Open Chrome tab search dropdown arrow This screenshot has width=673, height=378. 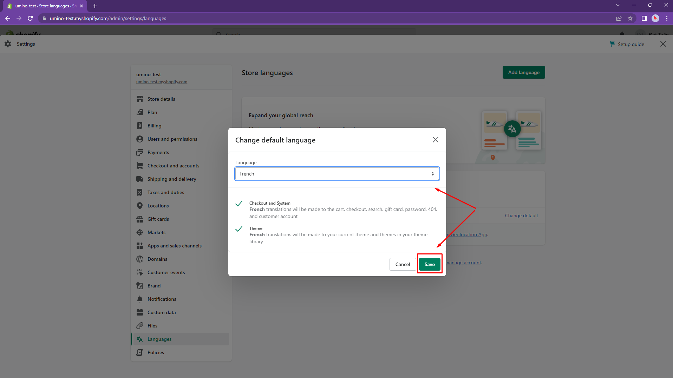point(618,5)
